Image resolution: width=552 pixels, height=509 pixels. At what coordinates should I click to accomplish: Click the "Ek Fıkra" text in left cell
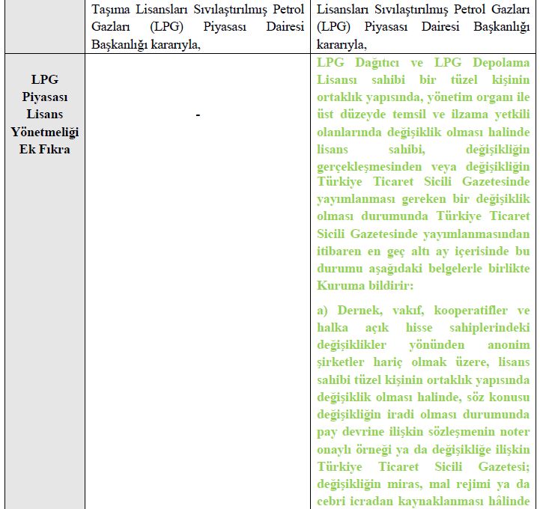point(46,149)
